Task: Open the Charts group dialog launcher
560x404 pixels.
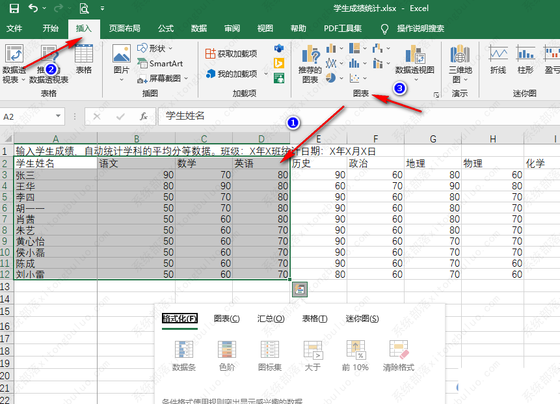Action: [436, 95]
